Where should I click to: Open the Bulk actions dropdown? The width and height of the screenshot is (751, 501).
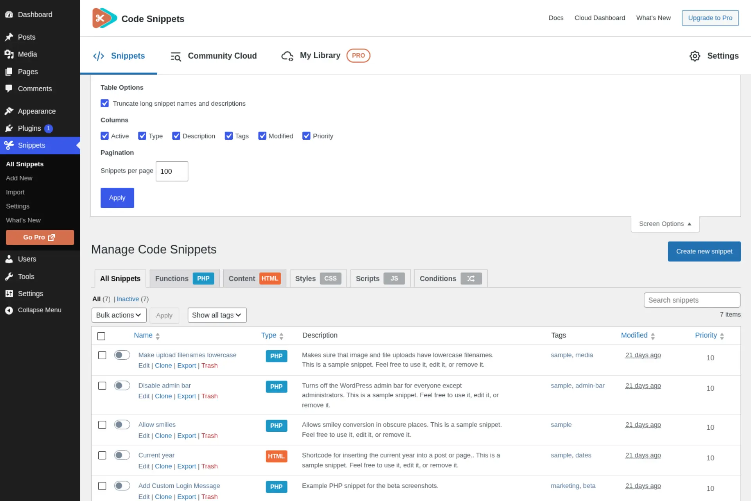(x=119, y=315)
